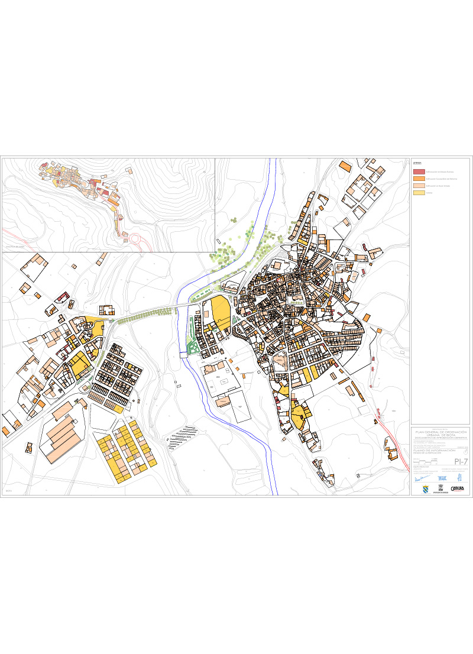Image resolution: width=473 pixels, height=654 pixels.
Task: Click the underlined 'Leyenda' heading
Action: click(x=416, y=162)
